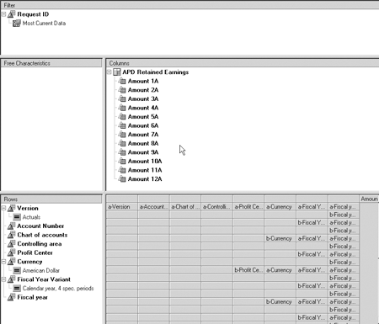
Task: Select the American Dollar value icon
Action: (17, 271)
